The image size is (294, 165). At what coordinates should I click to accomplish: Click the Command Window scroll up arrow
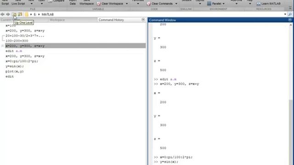click(x=291, y=25)
